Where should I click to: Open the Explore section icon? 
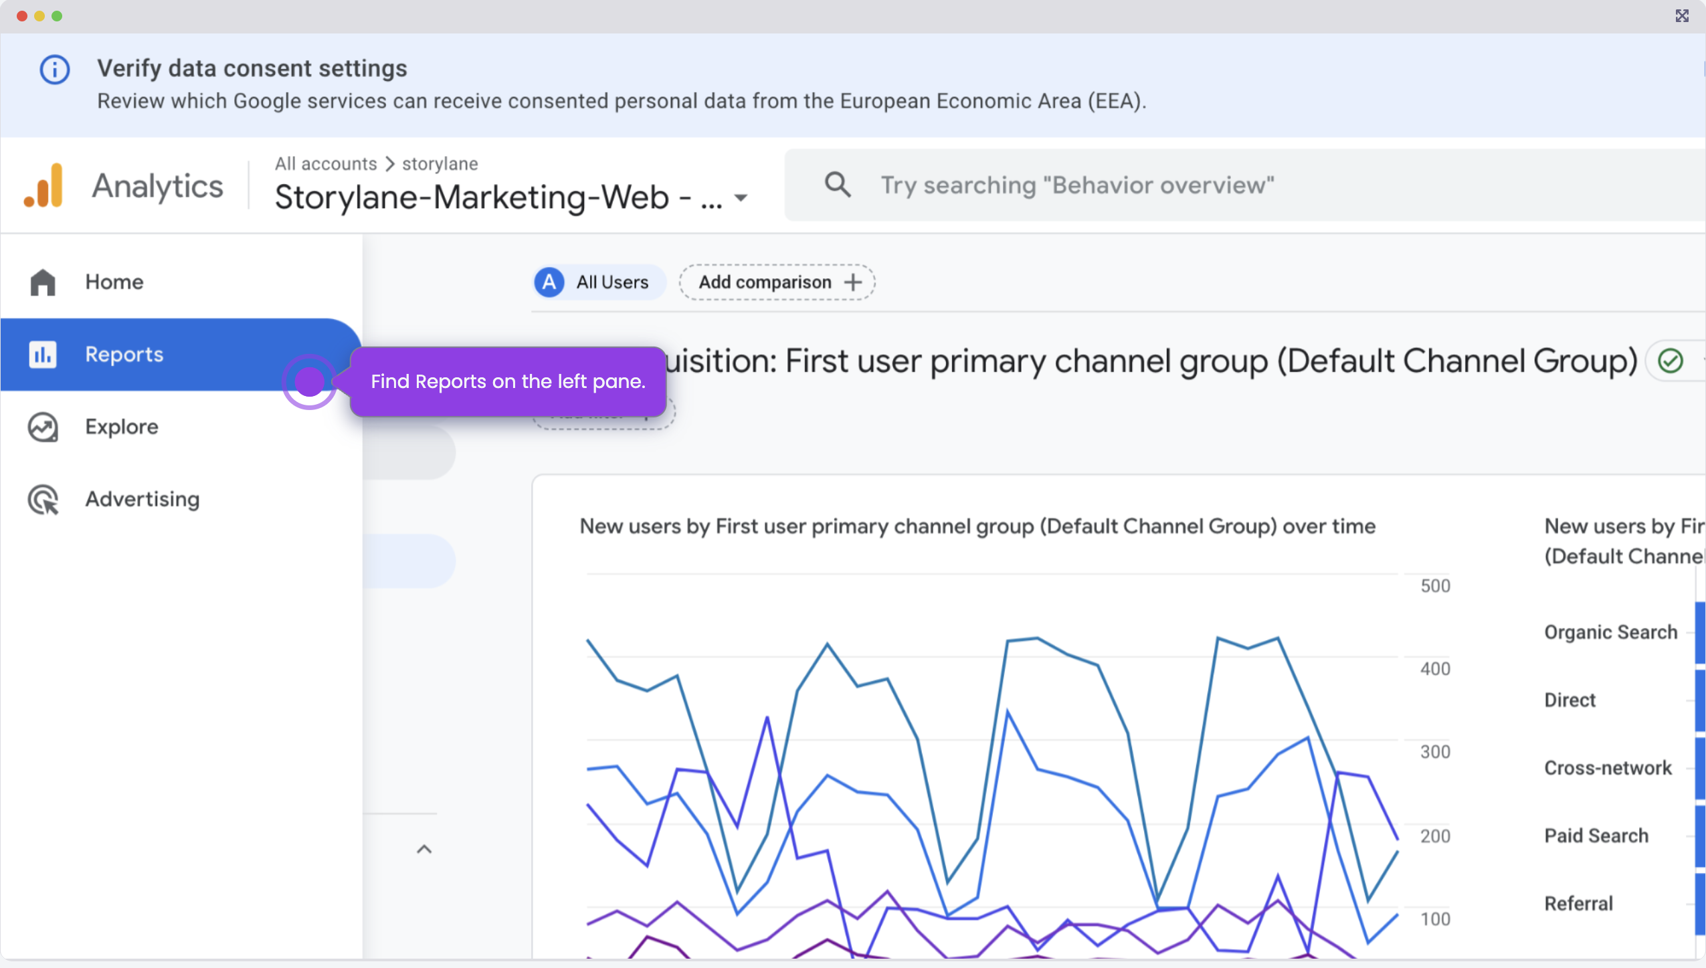[x=42, y=427]
